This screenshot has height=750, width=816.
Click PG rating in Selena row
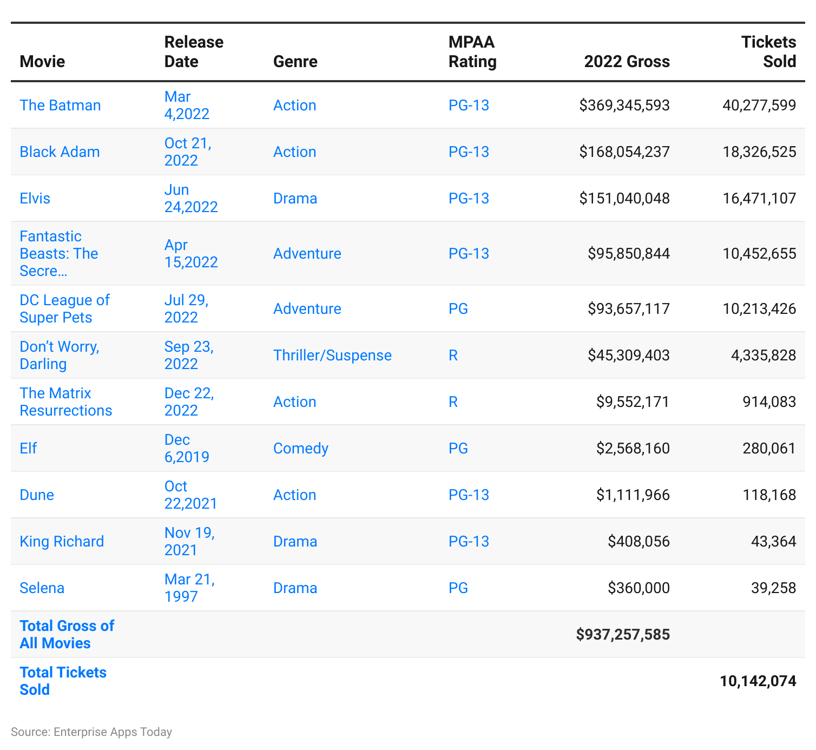tap(458, 588)
